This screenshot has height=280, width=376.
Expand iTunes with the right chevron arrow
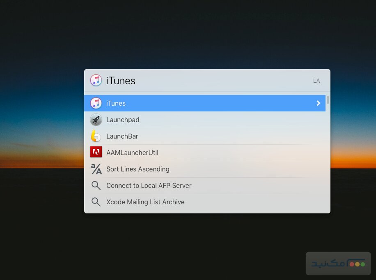point(318,103)
